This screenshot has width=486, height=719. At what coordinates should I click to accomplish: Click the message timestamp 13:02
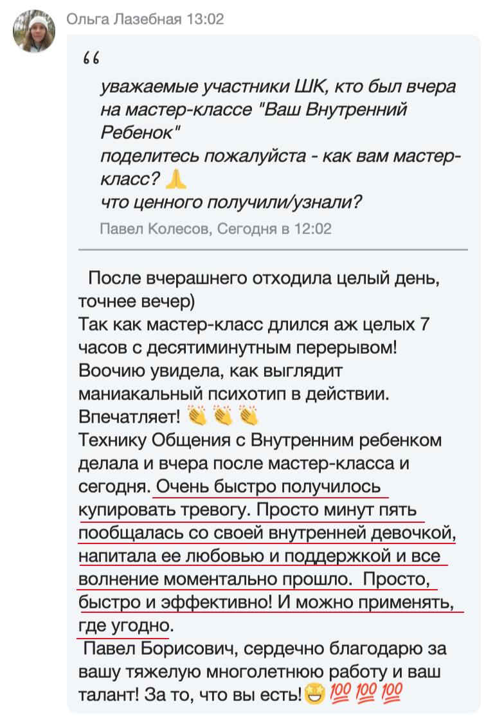coord(205,19)
